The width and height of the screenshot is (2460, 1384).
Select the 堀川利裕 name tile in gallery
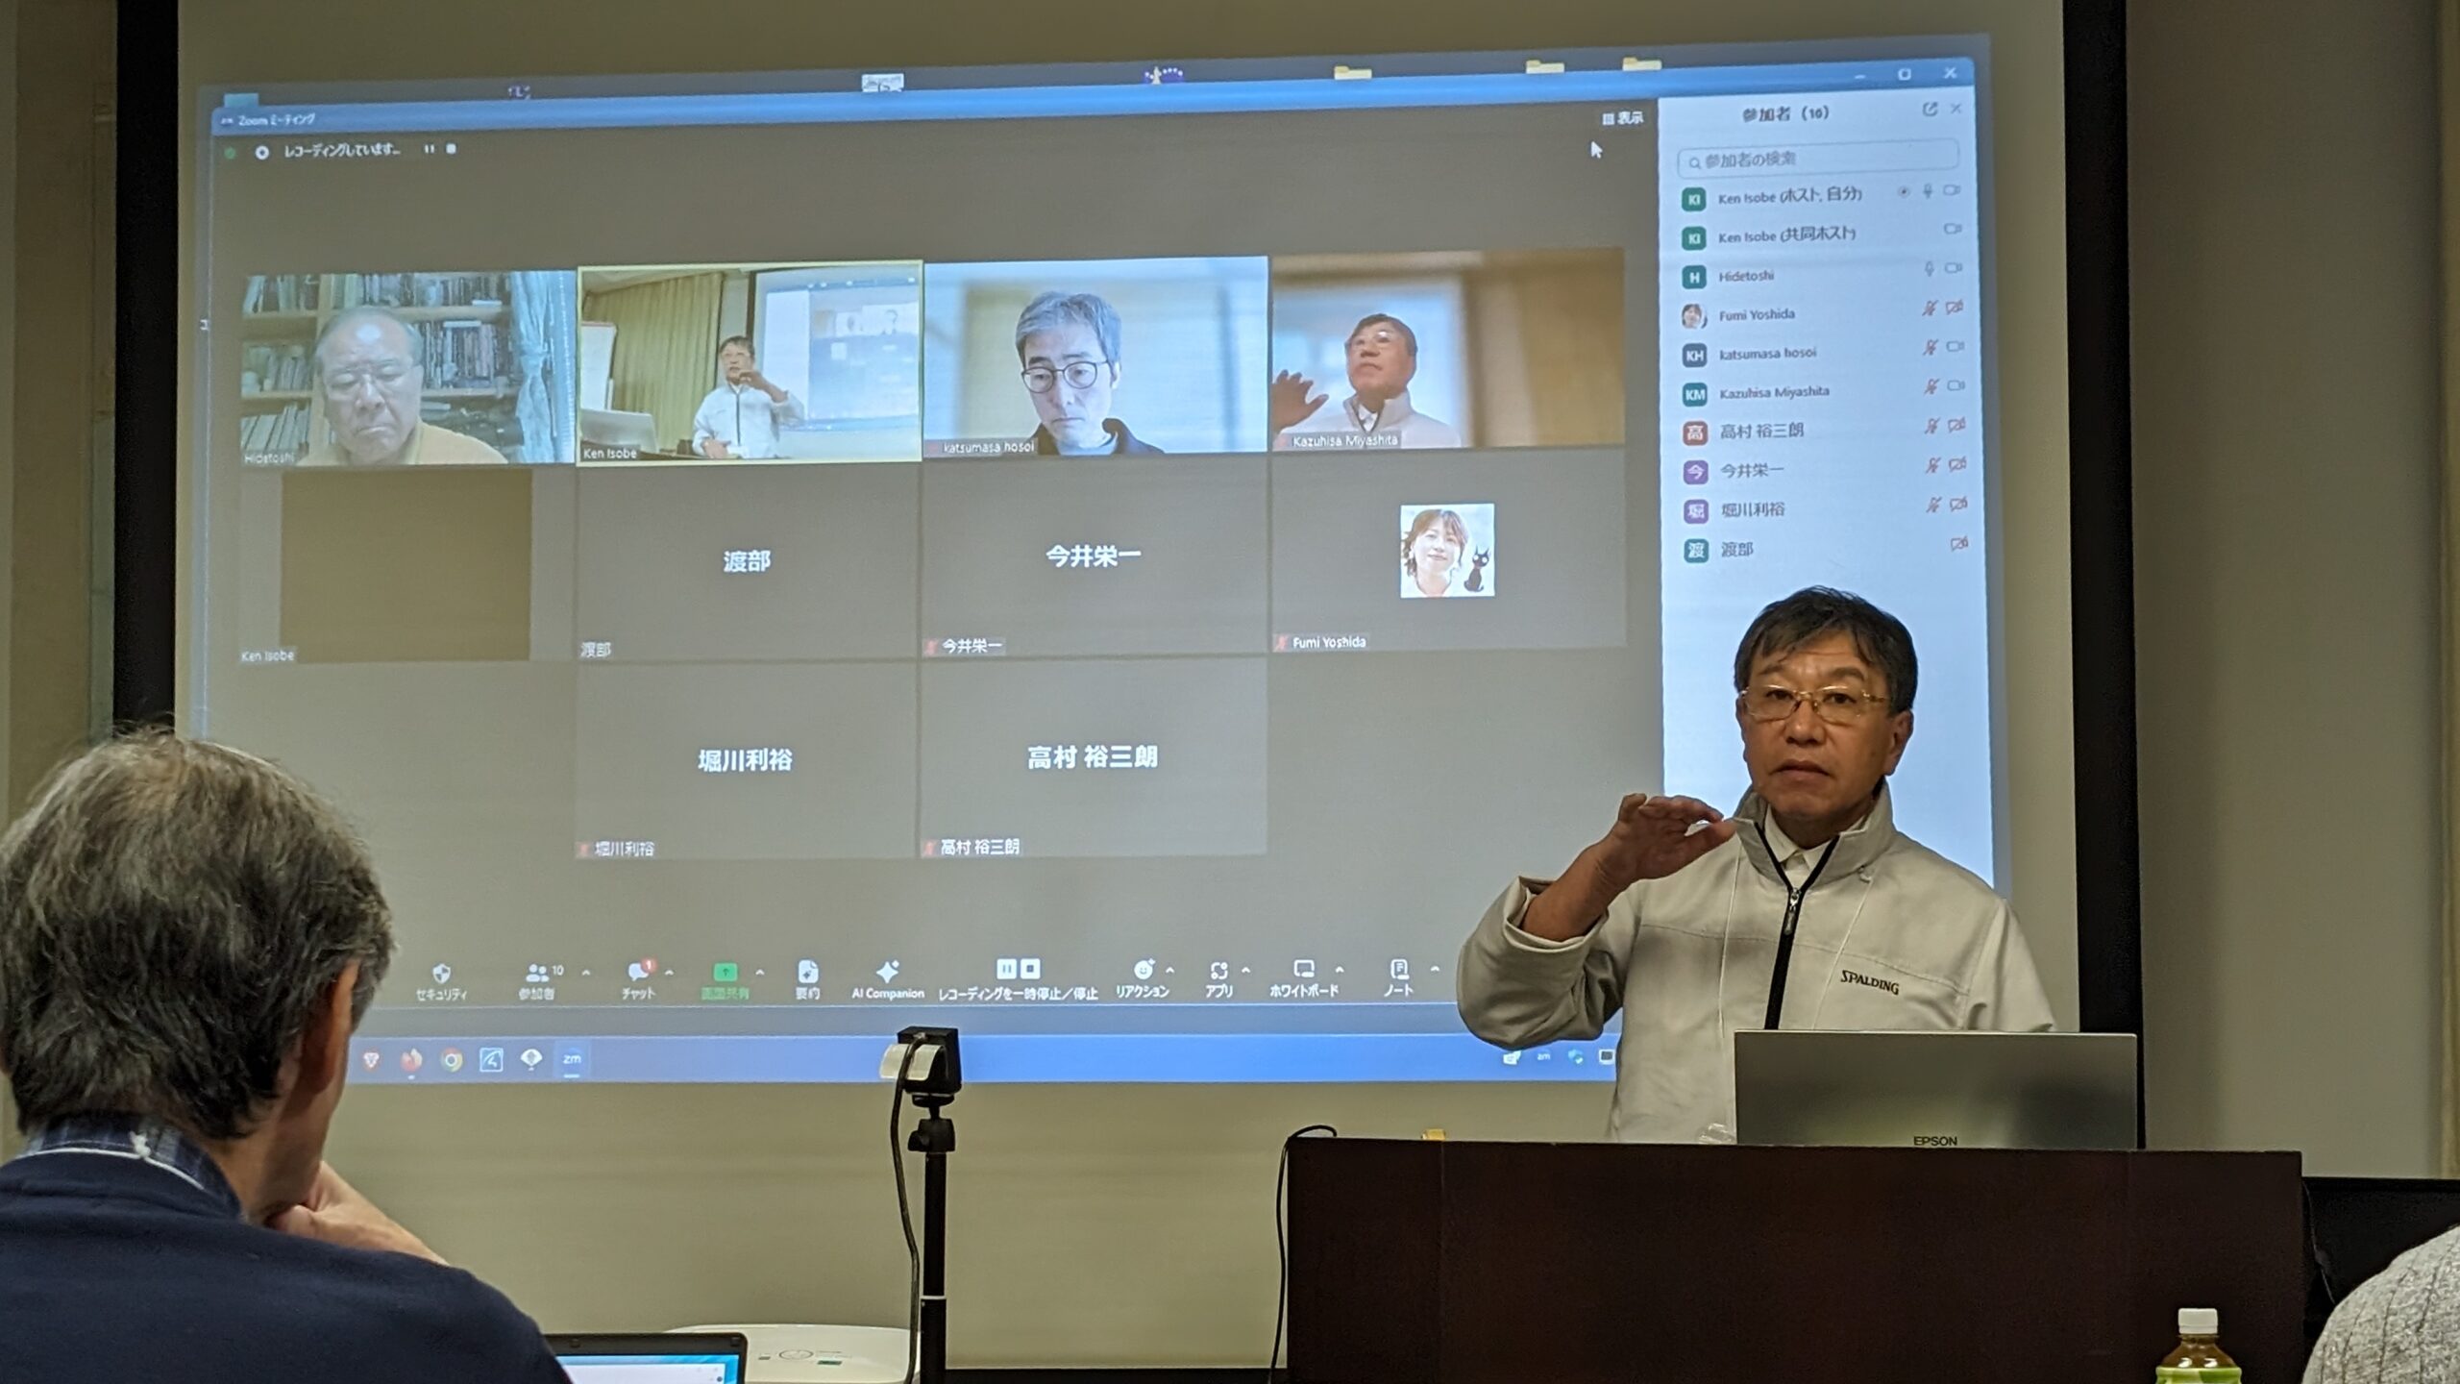[x=746, y=760]
